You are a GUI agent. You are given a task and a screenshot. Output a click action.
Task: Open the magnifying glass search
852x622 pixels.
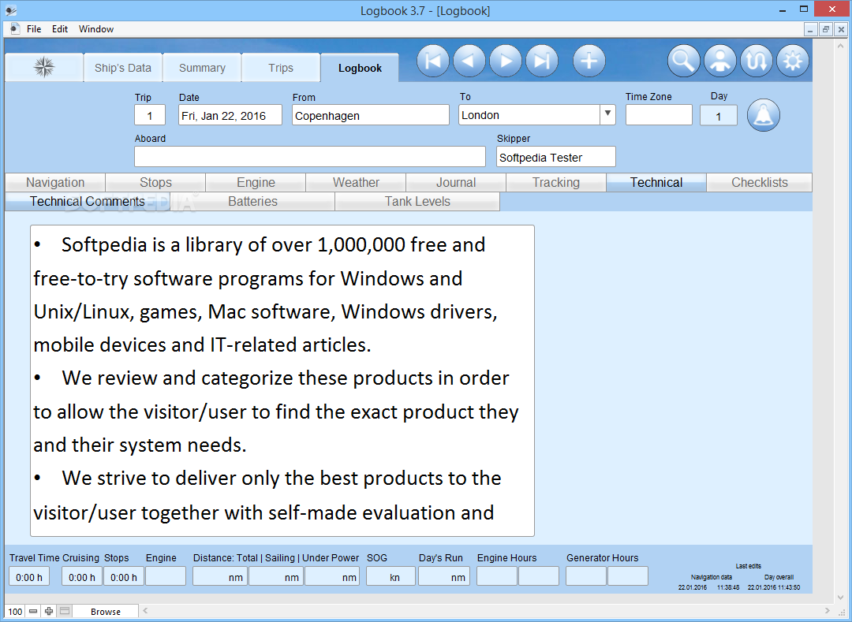683,61
